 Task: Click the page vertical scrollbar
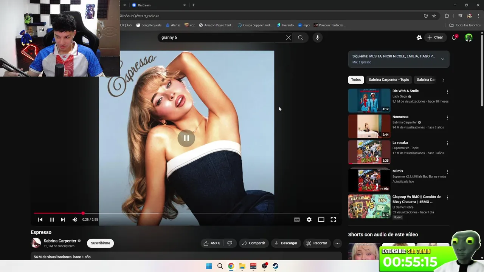coord(482,71)
